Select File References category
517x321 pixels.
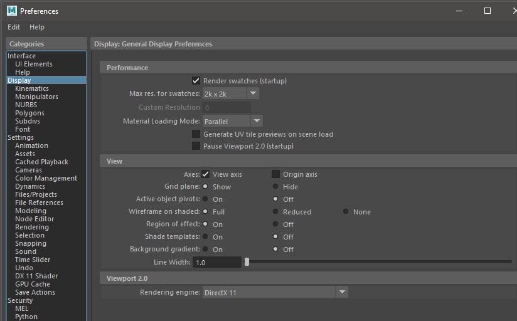(46, 203)
